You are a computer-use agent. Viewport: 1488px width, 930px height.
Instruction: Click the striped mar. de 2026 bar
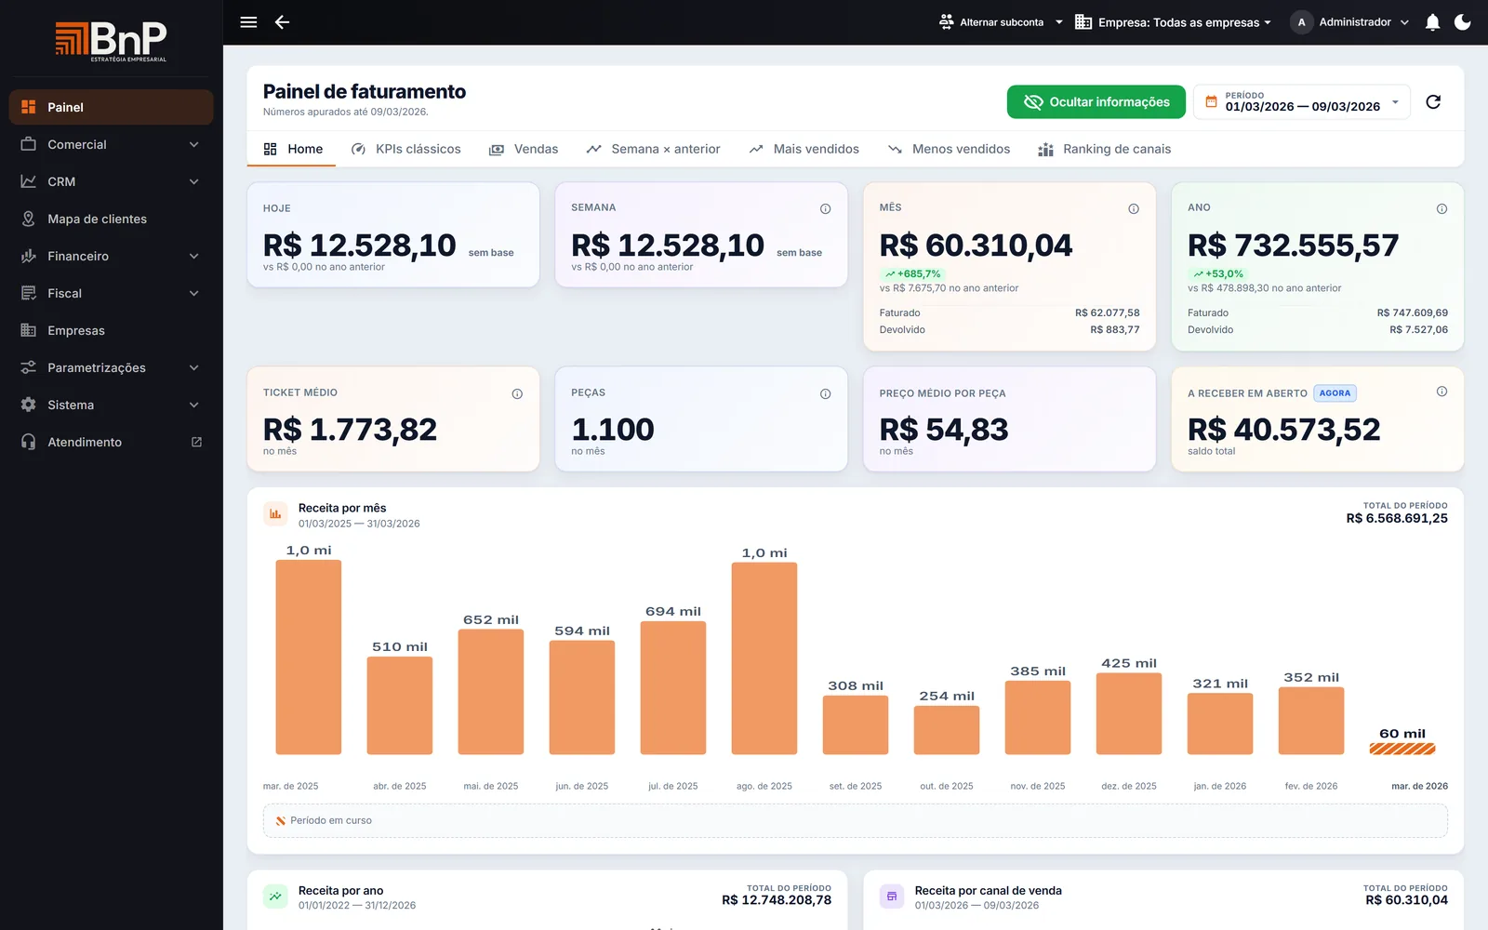[1402, 749]
